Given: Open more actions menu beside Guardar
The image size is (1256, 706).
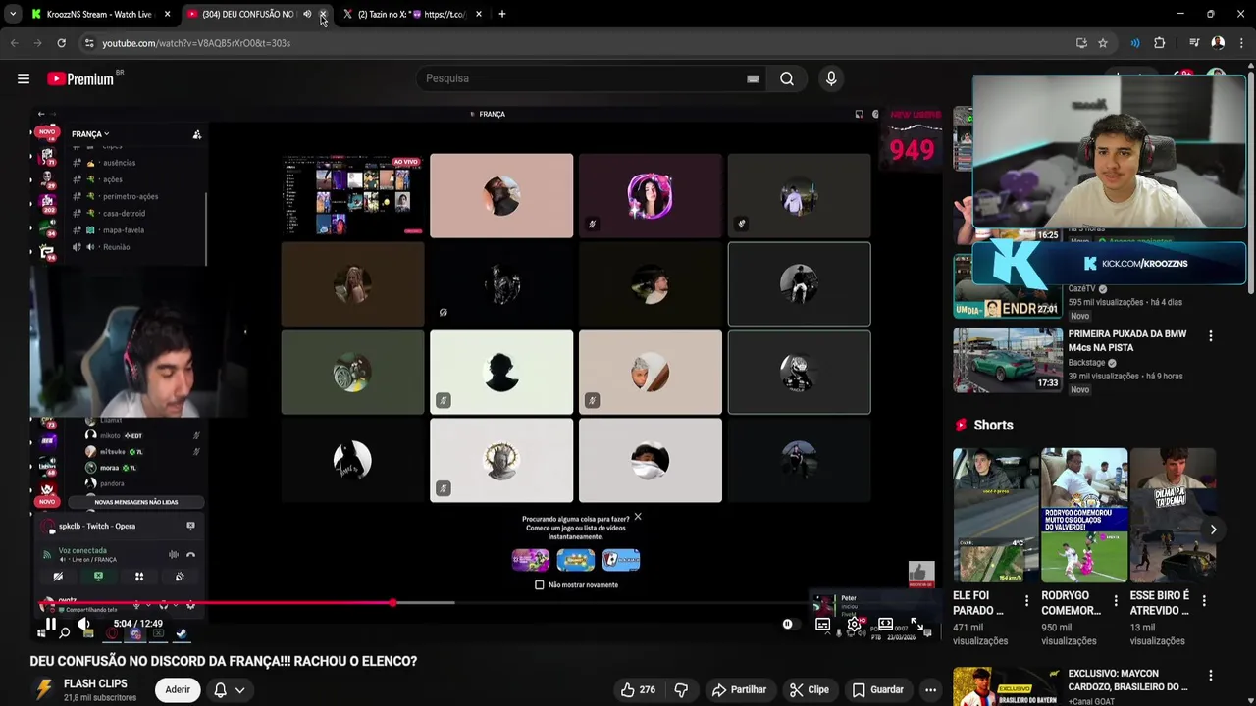Looking at the screenshot, I should click(930, 689).
